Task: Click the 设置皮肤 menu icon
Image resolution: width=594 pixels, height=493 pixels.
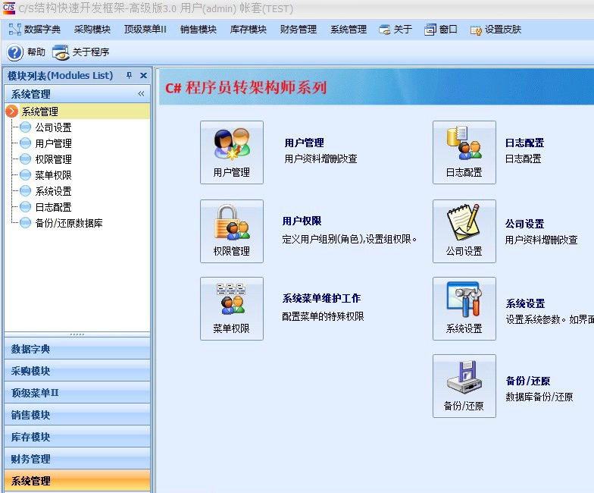Action: pyautogui.click(x=476, y=30)
